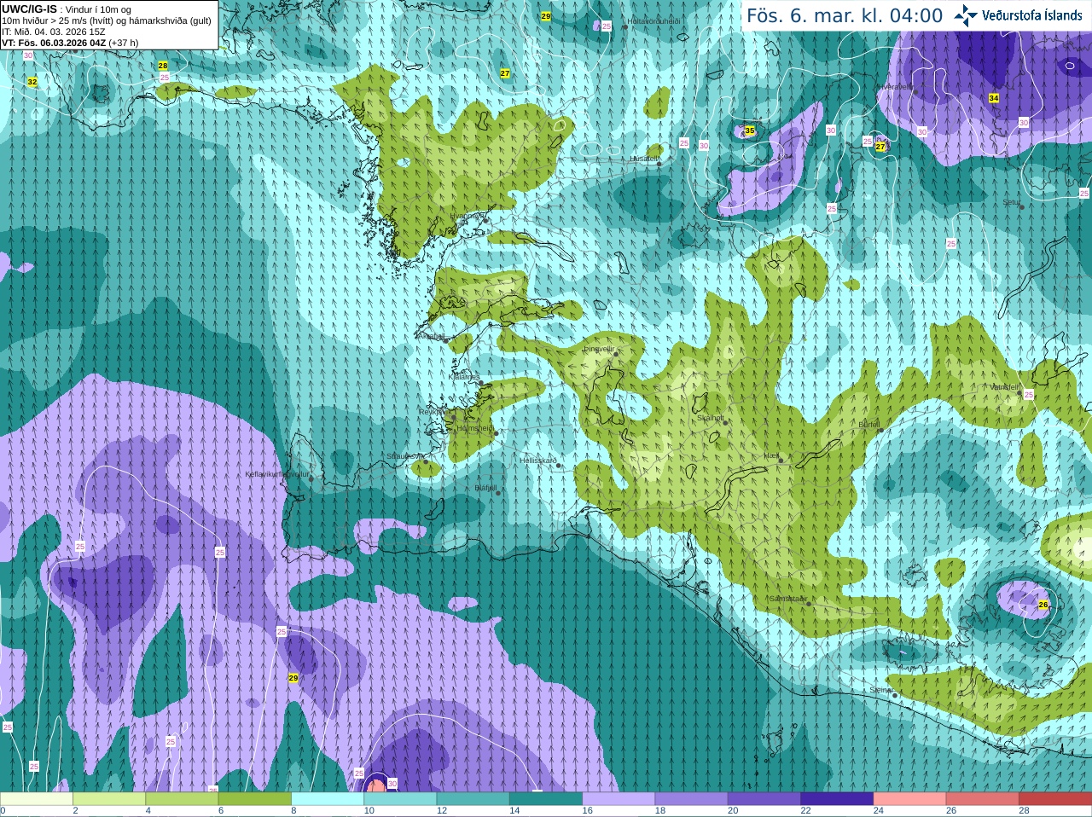
Task: Click the Sámsstaðir station label
Action: tap(787, 599)
